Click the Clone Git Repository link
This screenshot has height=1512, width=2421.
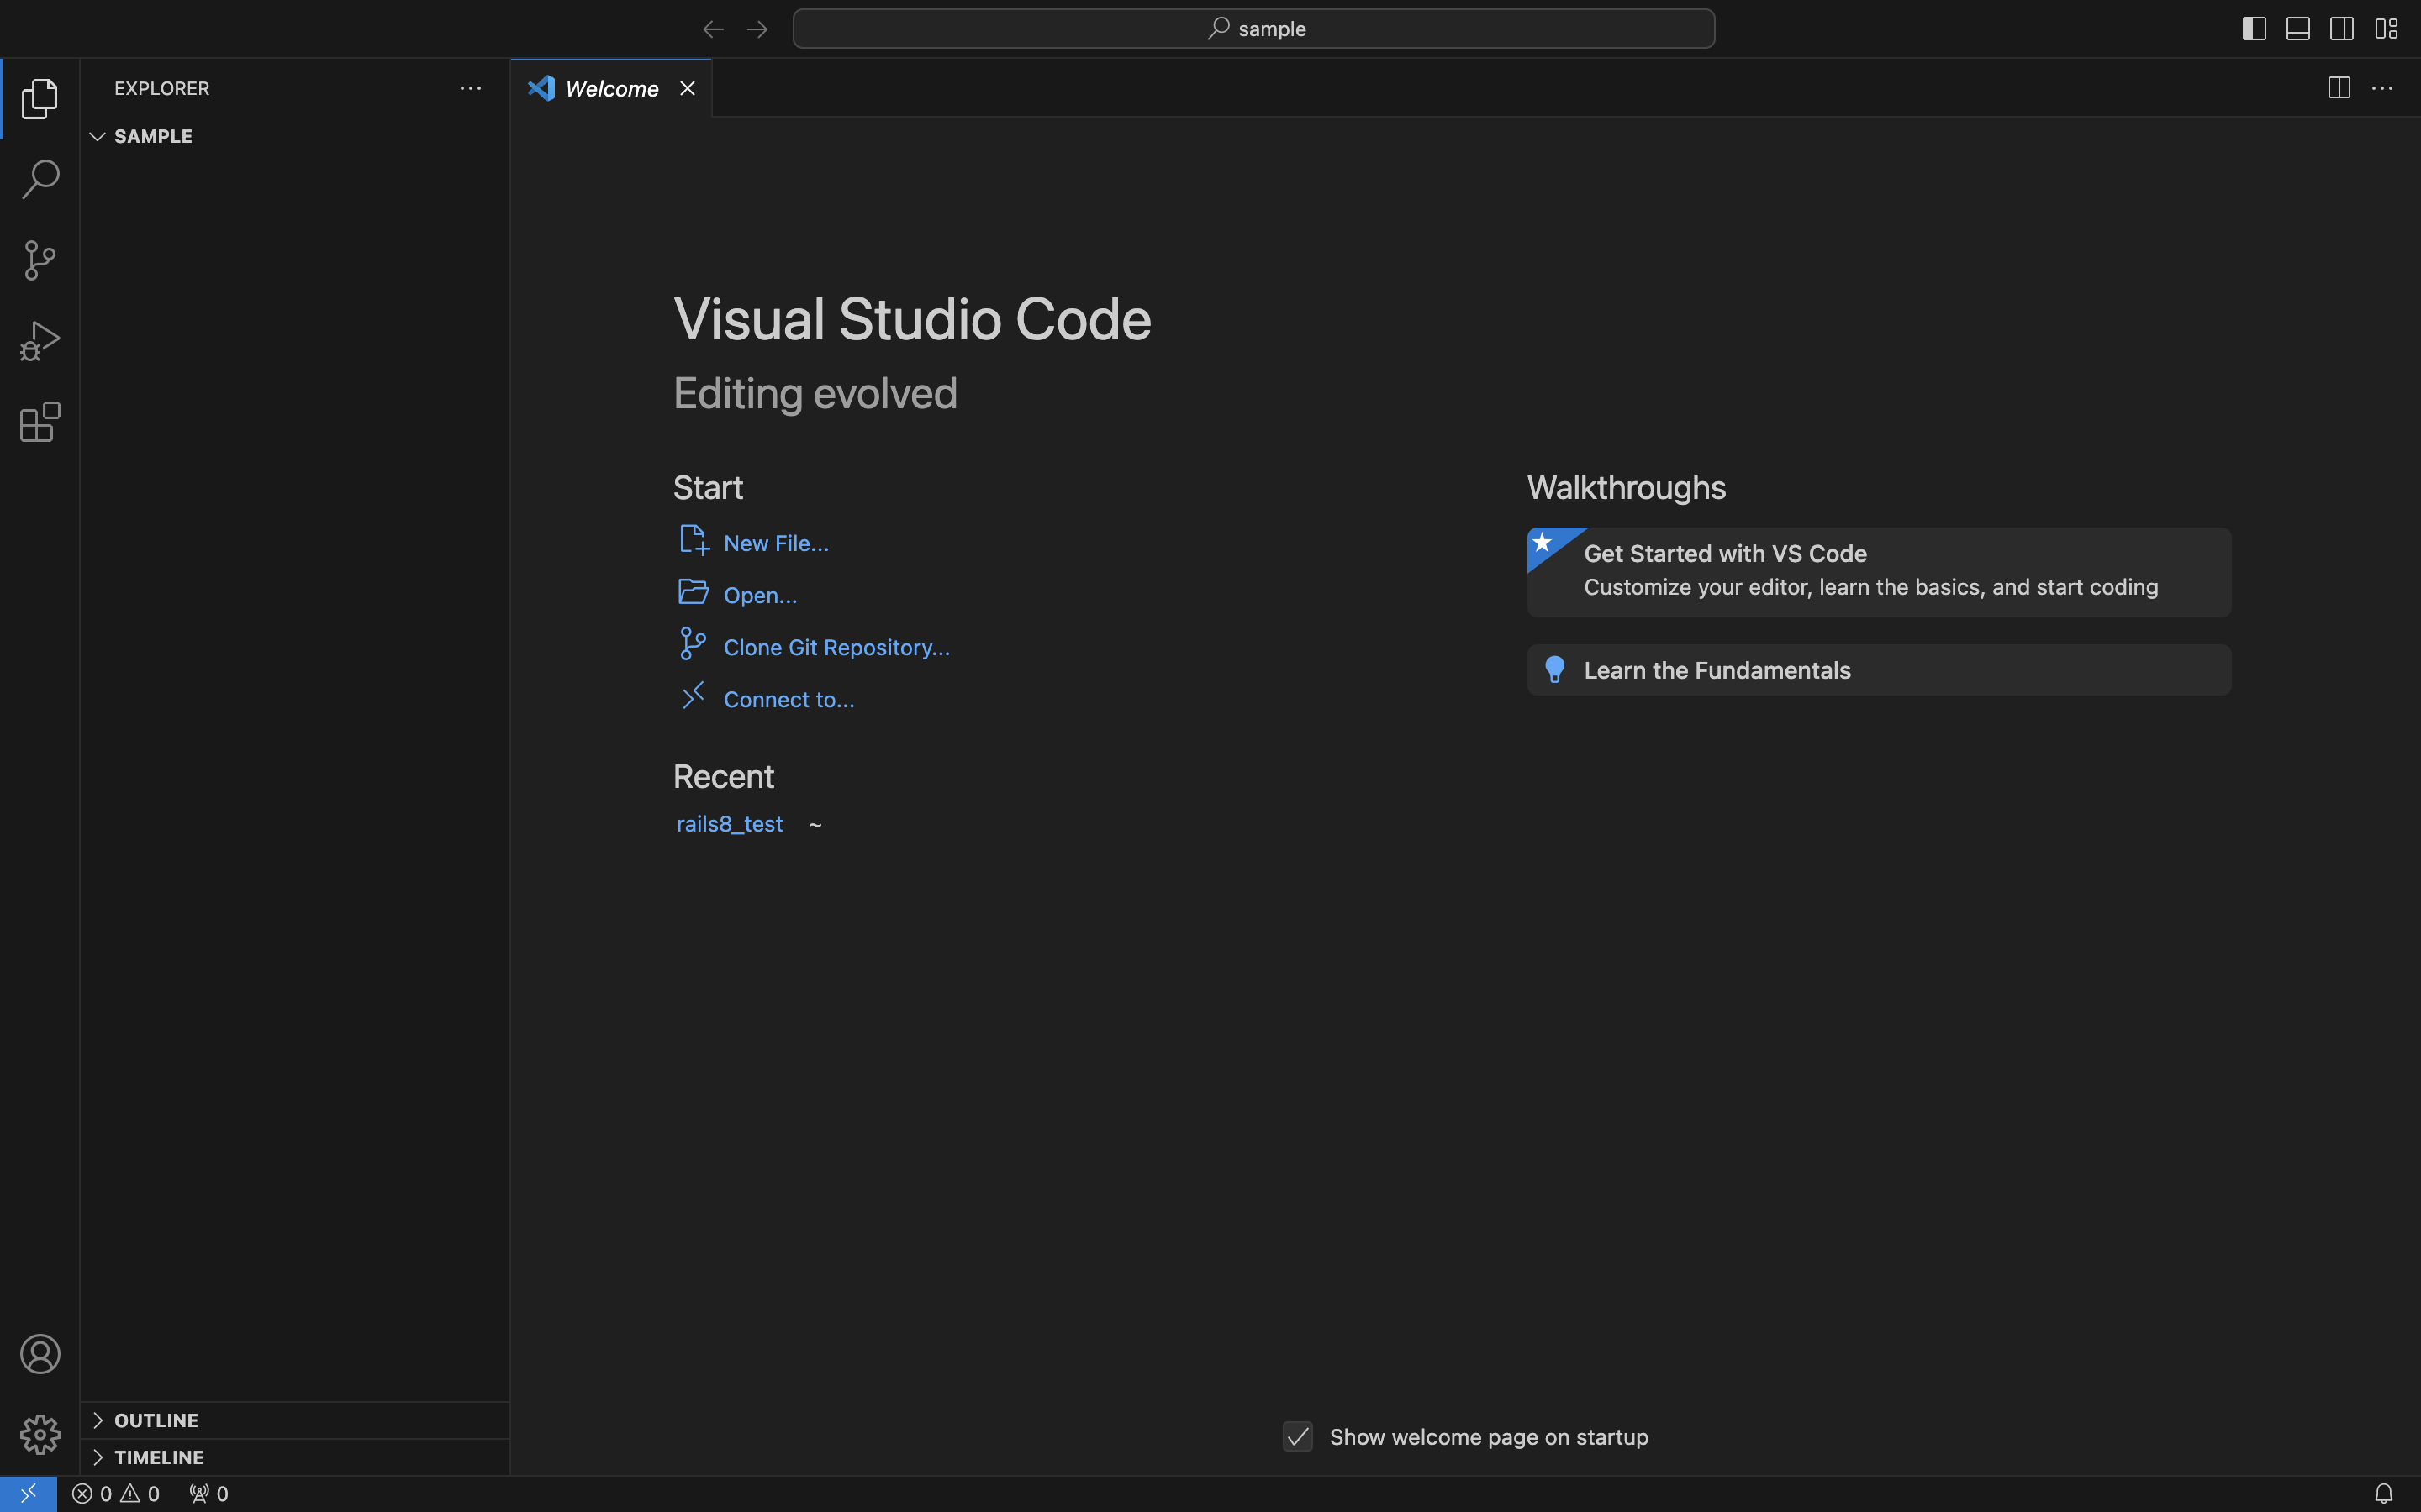pos(836,647)
